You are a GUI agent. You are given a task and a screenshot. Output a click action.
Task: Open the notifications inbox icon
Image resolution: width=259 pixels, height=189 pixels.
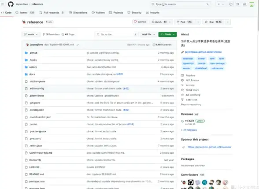tap(244, 4)
